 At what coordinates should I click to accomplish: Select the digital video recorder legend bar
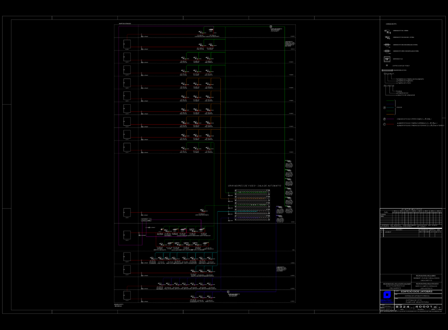(x=387, y=70)
